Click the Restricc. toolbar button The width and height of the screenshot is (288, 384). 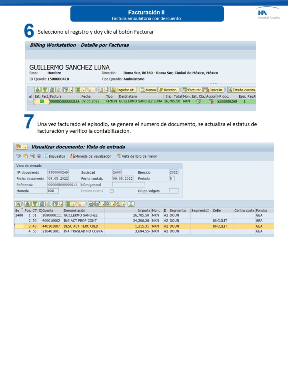coord(168,90)
